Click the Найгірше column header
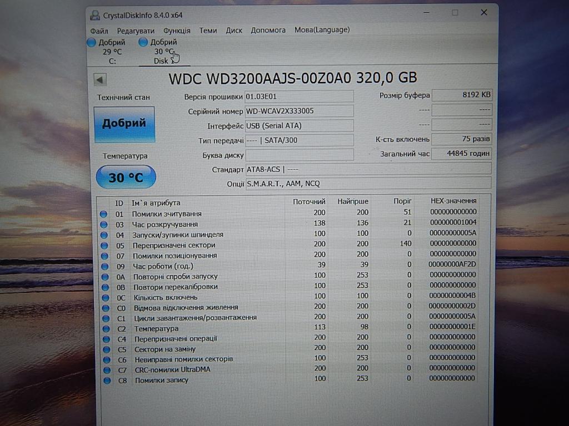 (353, 201)
